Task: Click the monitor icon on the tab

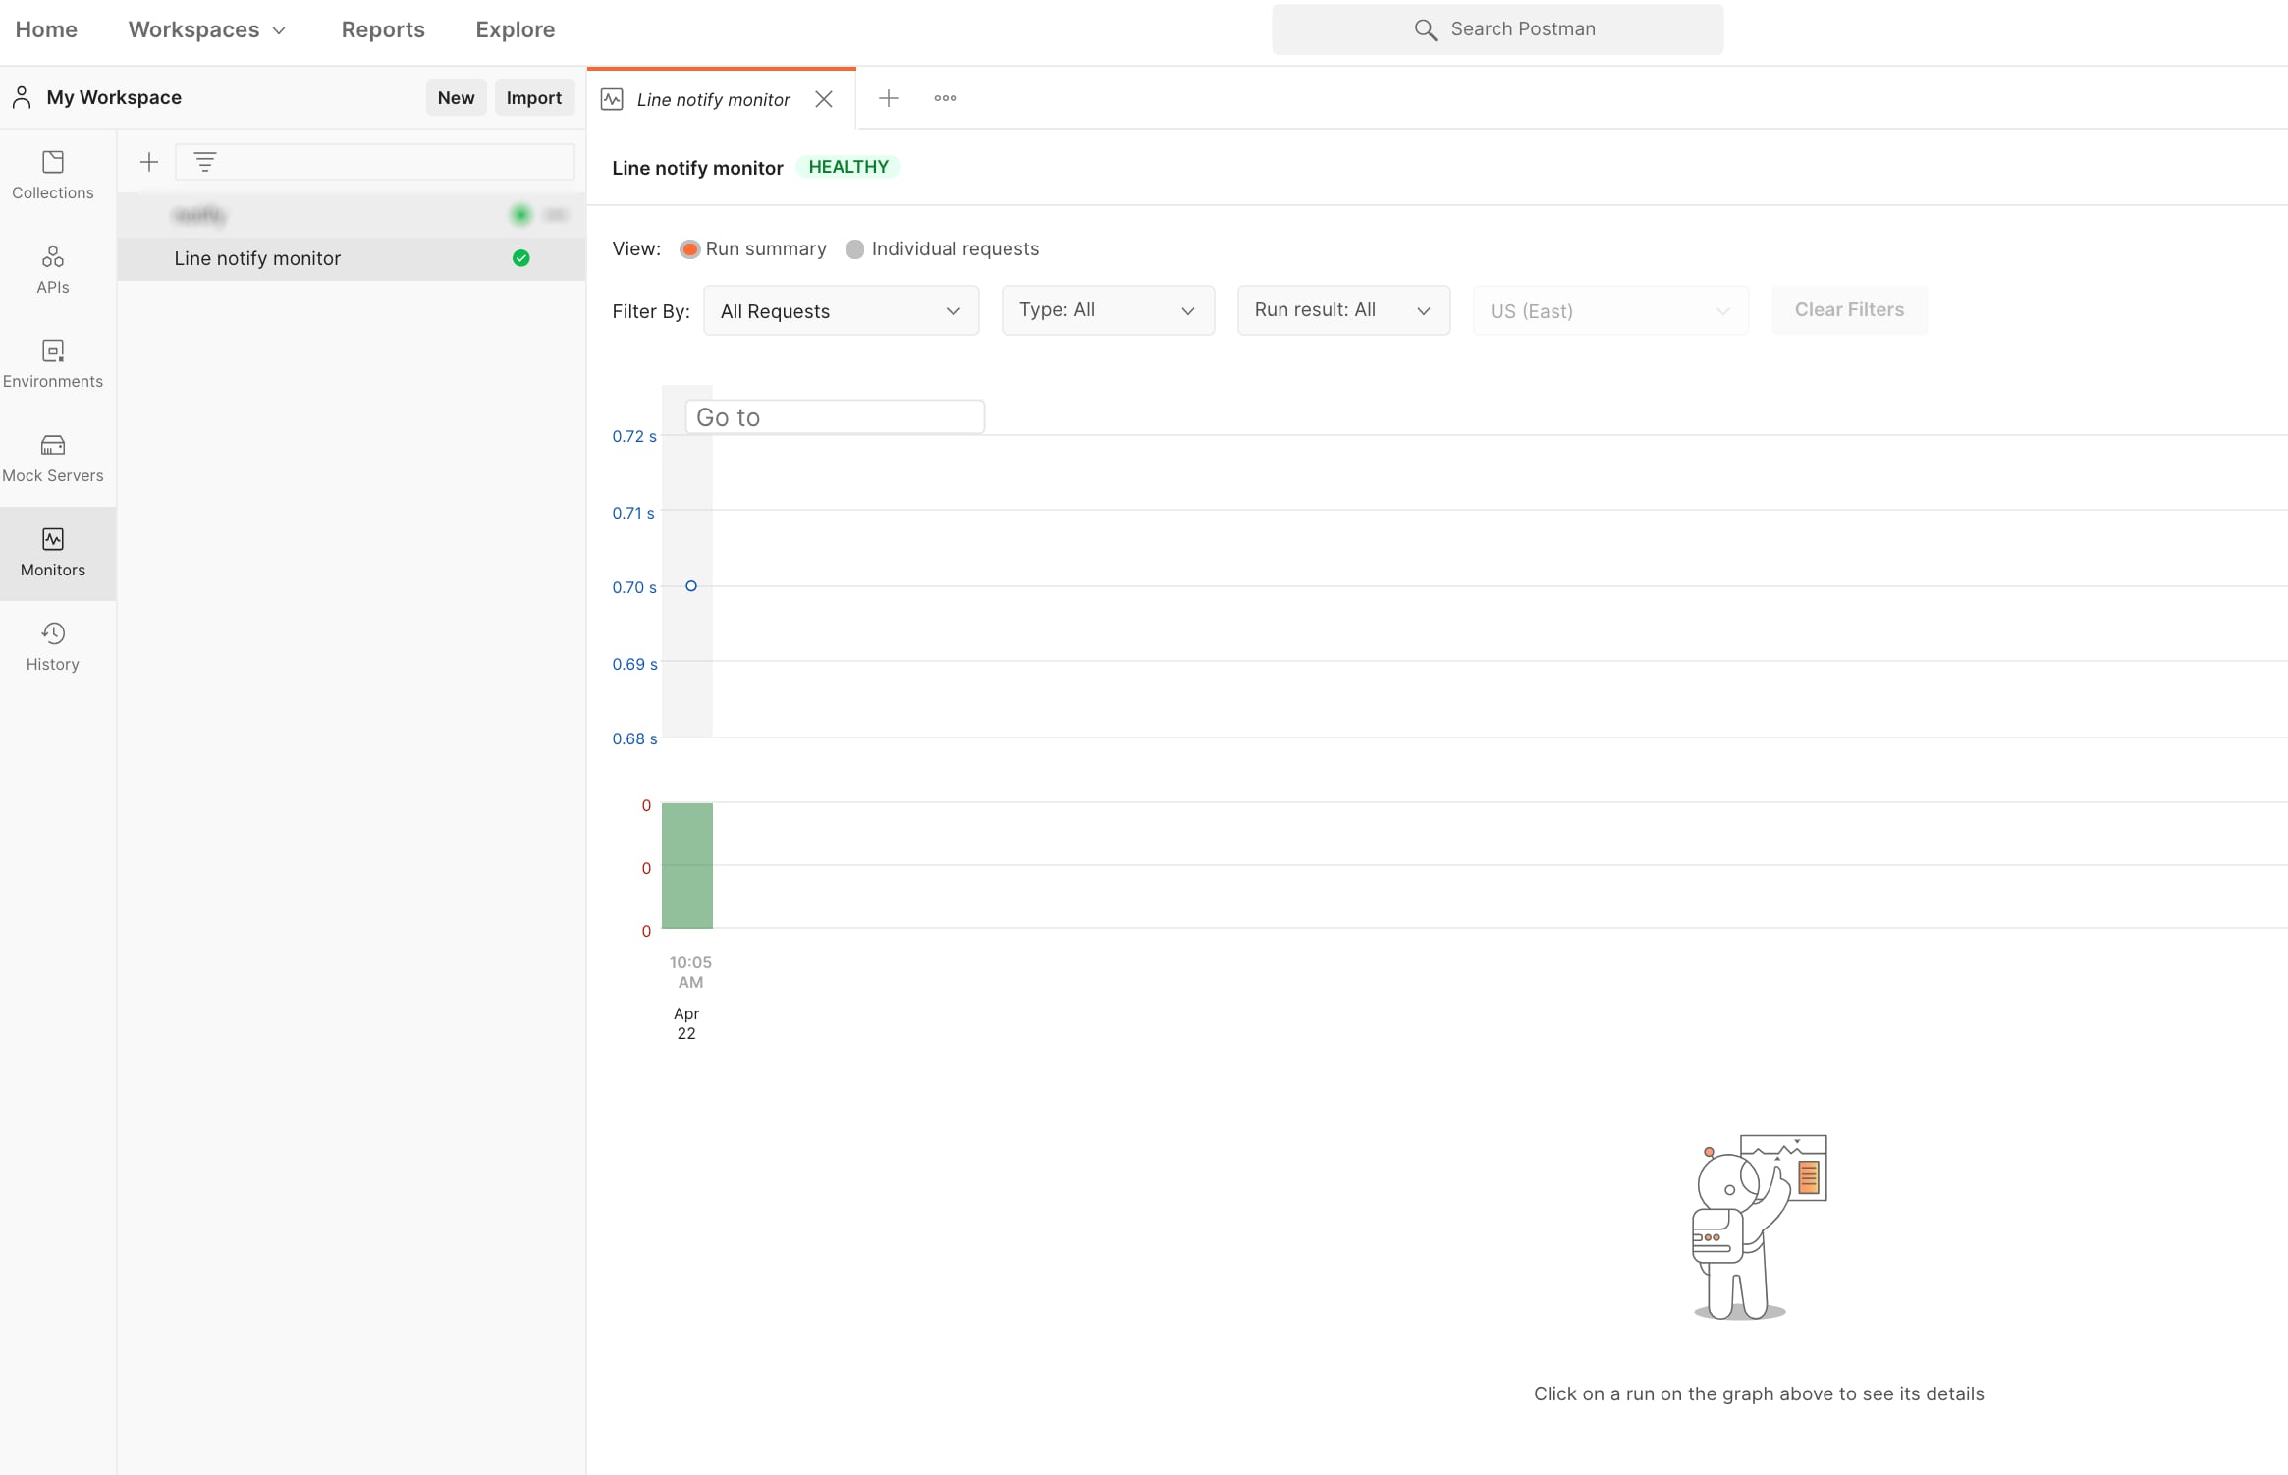Action: pyautogui.click(x=612, y=99)
